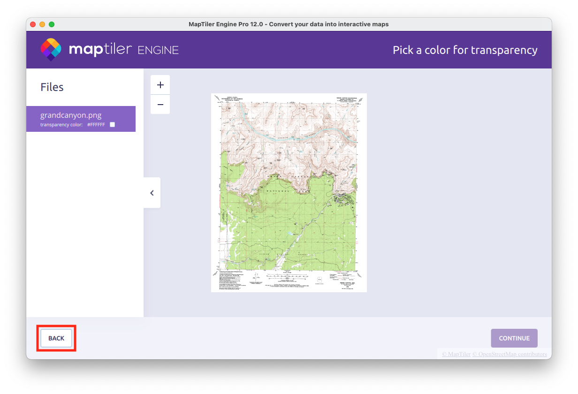
Task: Minimize the window with the yellow button
Action: point(42,24)
